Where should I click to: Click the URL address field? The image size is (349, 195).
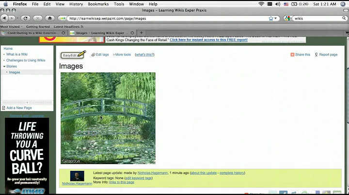(168, 18)
